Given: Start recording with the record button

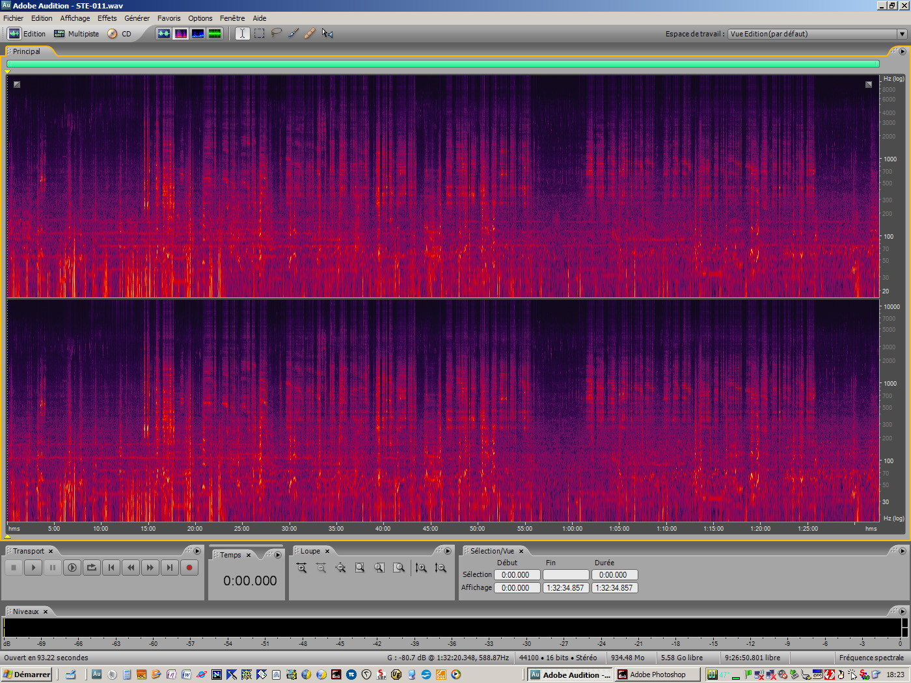Looking at the screenshot, I should coord(189,567).
